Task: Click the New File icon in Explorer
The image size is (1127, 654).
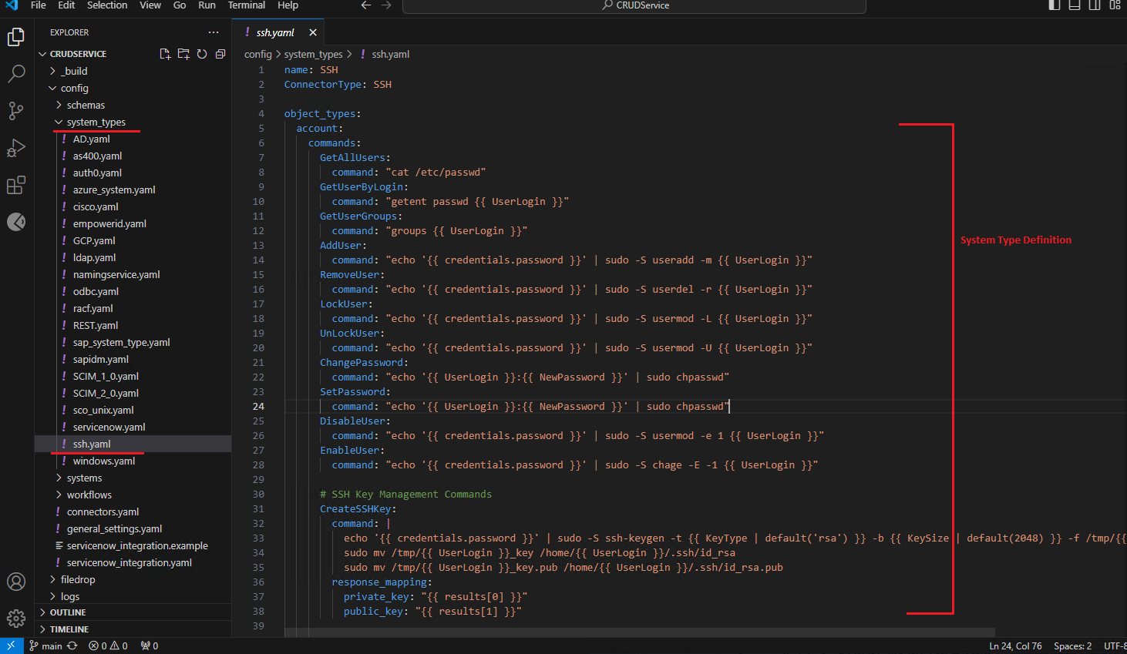Action: tap(165, 54)
